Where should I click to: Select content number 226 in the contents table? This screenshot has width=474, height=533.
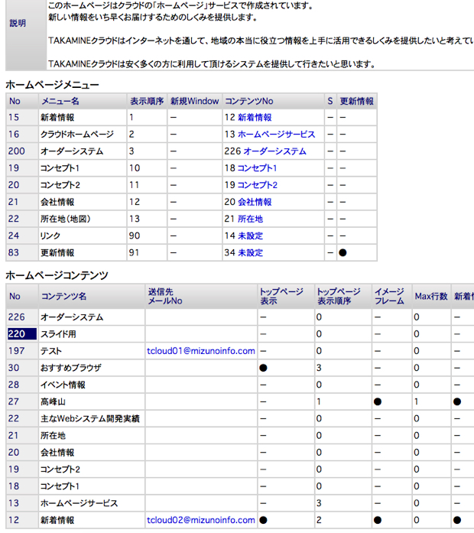click(x=16, y=317)
